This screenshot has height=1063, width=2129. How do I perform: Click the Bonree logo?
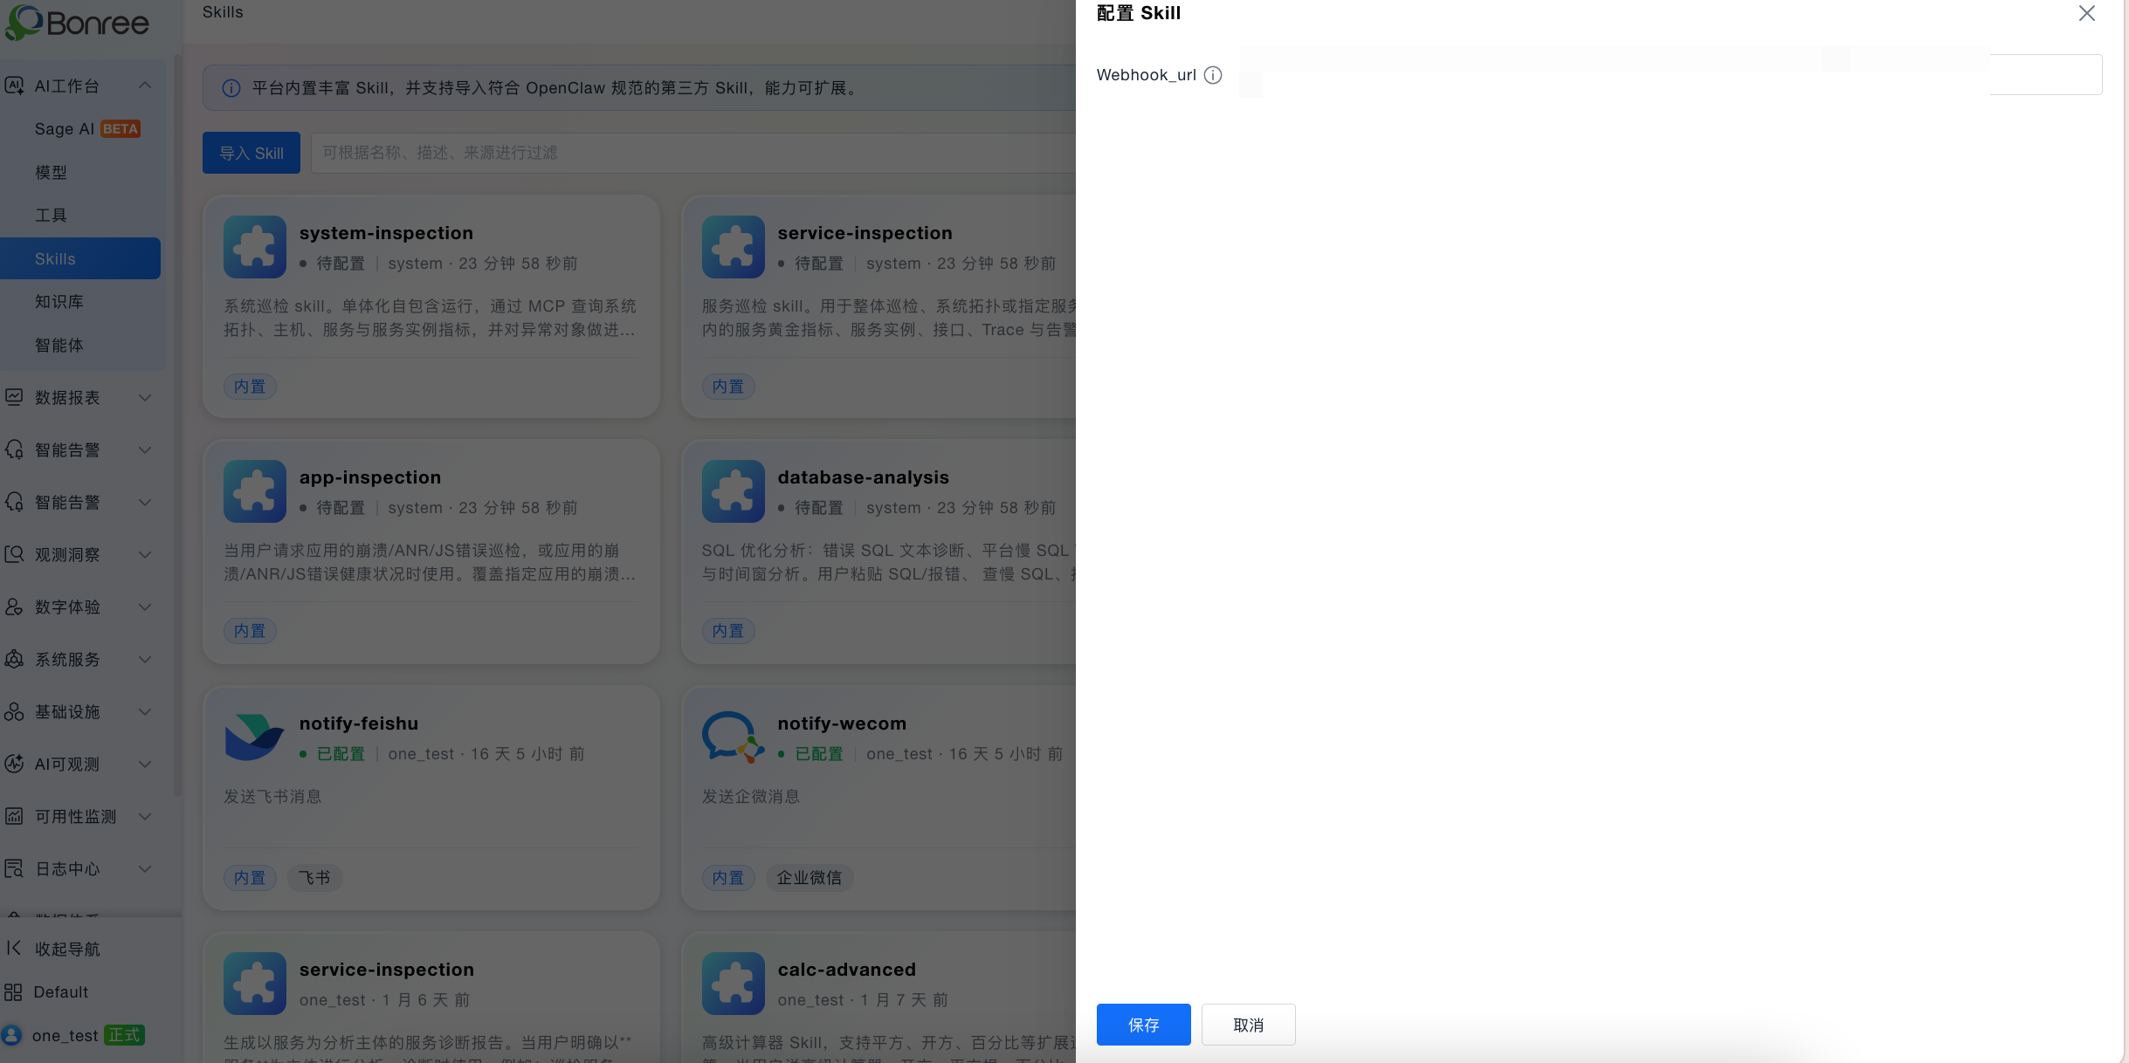(x=77, y=23)
